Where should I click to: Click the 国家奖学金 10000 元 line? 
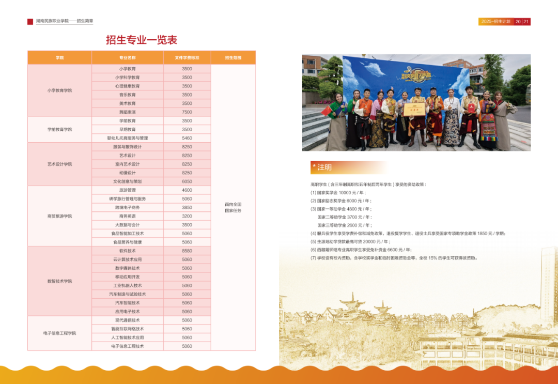(x=338, y=192)
